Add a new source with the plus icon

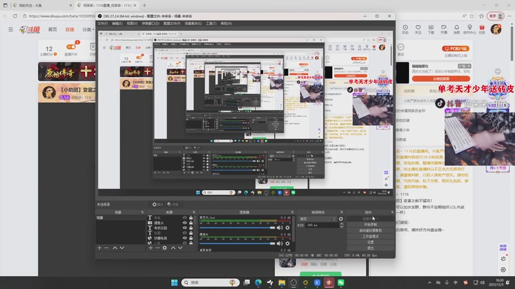tap(151, 248)
